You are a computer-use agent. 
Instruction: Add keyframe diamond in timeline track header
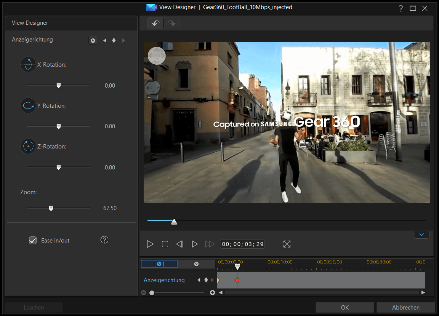coord(206,280)
